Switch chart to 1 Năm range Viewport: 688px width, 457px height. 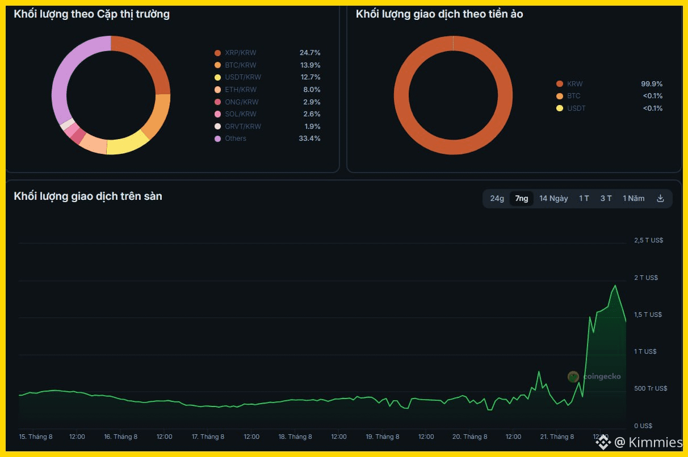coord(634,199)
